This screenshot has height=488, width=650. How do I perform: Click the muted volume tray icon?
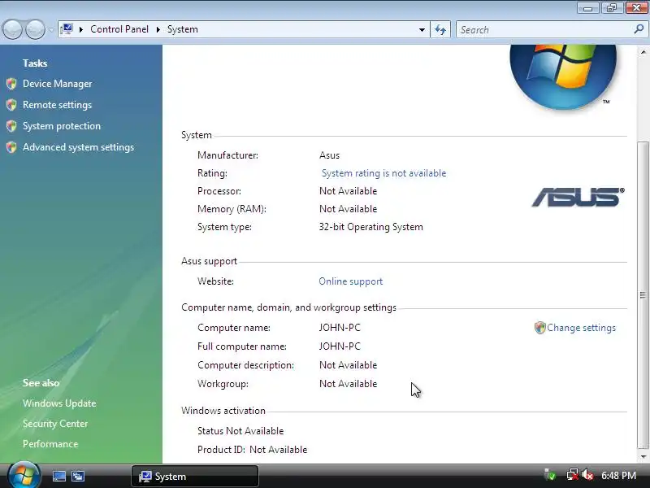pyautogui.click(x=587, y=475)
